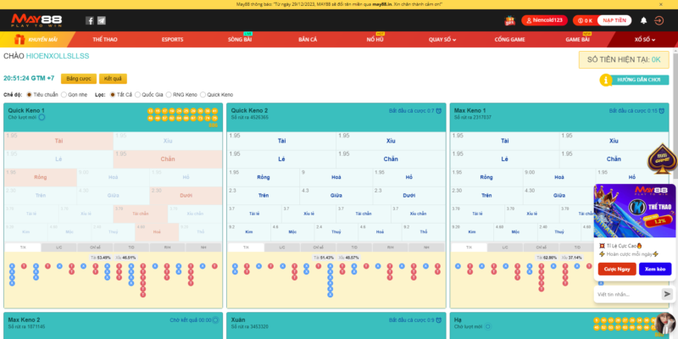
Task: Open the notifications bell
Action: point(643,20)
